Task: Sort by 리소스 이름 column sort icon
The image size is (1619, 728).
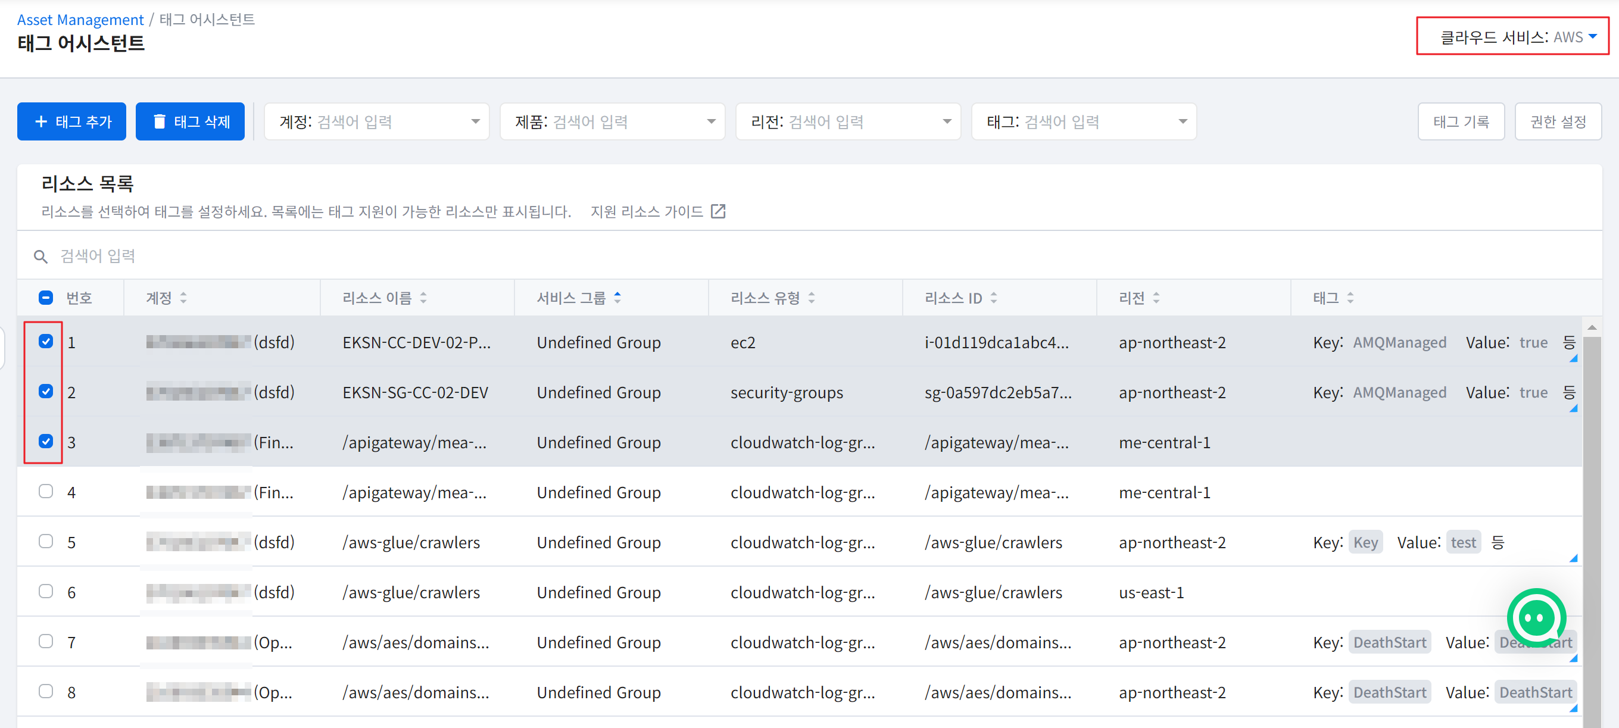Action: [423, 298]
